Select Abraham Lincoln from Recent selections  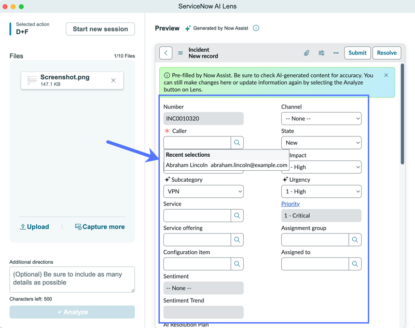point(226,165)
